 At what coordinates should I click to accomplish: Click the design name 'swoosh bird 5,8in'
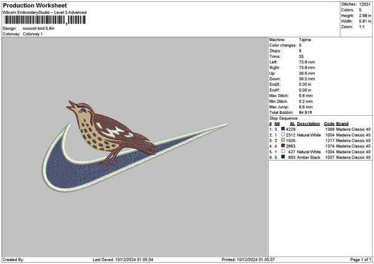(x=39, y=29)
